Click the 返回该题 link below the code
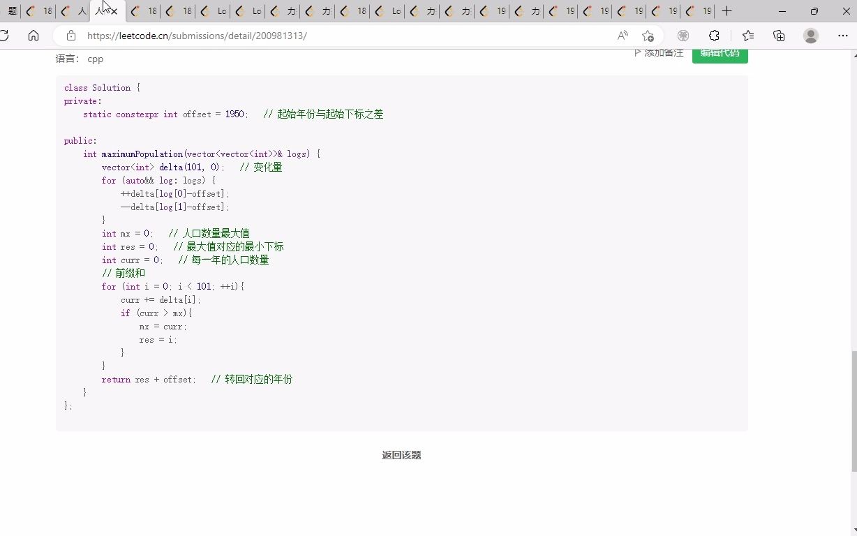The width and height of the screenshot is (857, 536). [401, 455]
